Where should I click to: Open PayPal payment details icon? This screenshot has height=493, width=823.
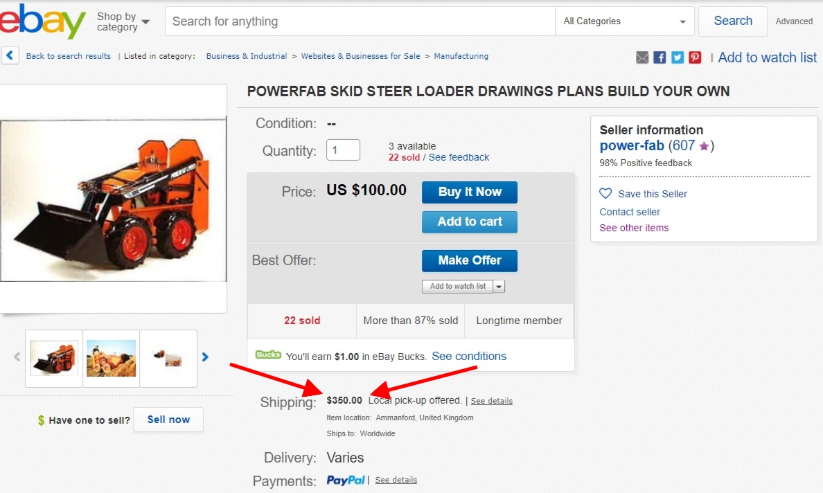pyautogui.click(x=346, y=479)
